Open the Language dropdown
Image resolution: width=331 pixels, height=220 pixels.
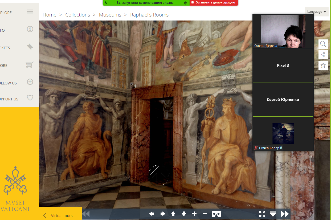[x=316, y=12]
